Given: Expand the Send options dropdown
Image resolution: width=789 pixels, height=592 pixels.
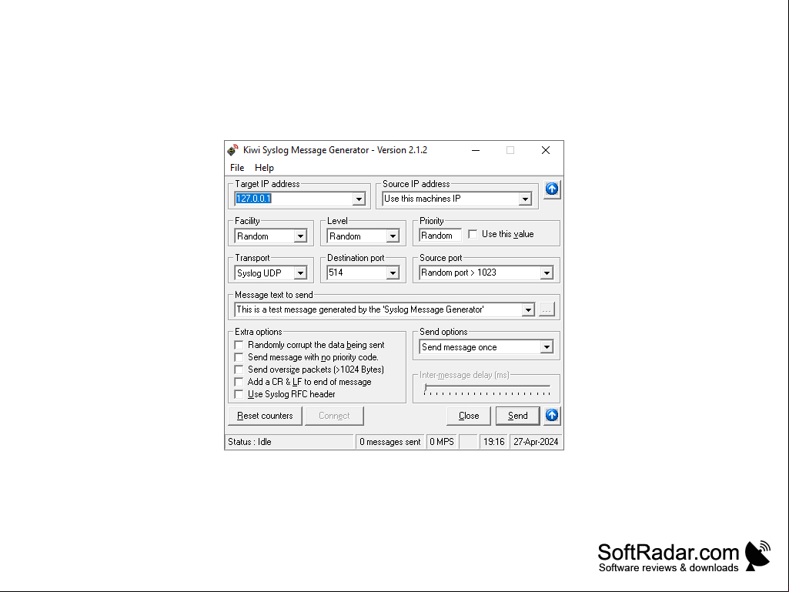Looking at the screenshot, I should (x=547, y=347).
